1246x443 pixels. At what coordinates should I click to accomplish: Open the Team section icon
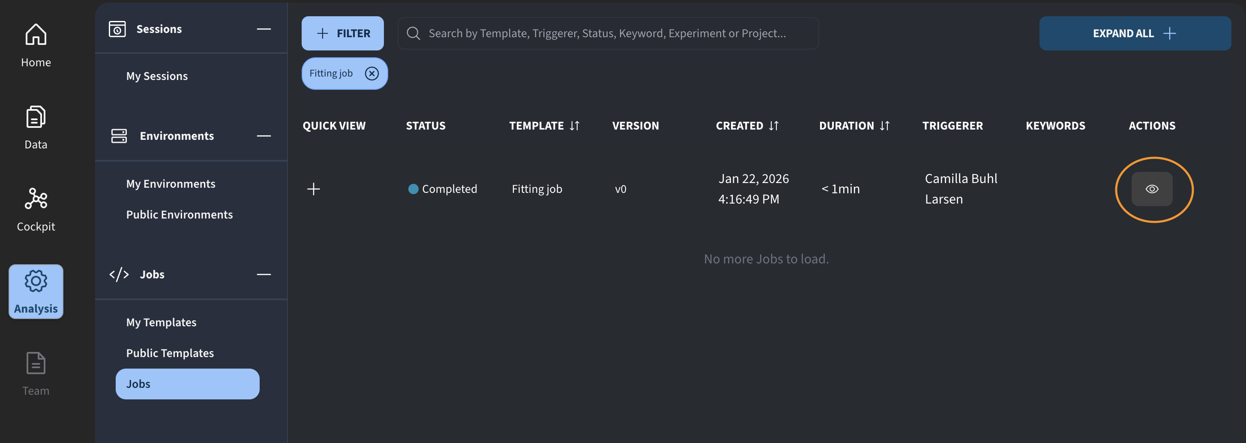click(x=36, y=363)
